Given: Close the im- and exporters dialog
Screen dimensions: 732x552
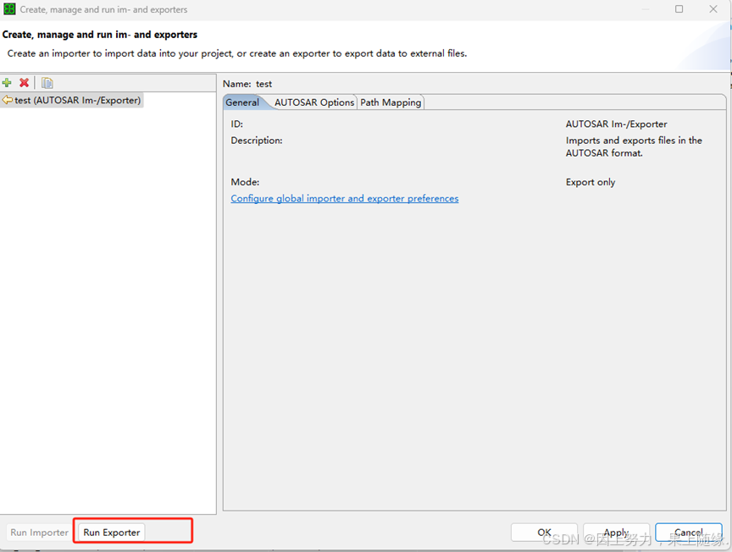Looking at the screenshot, I should [713, 8].
